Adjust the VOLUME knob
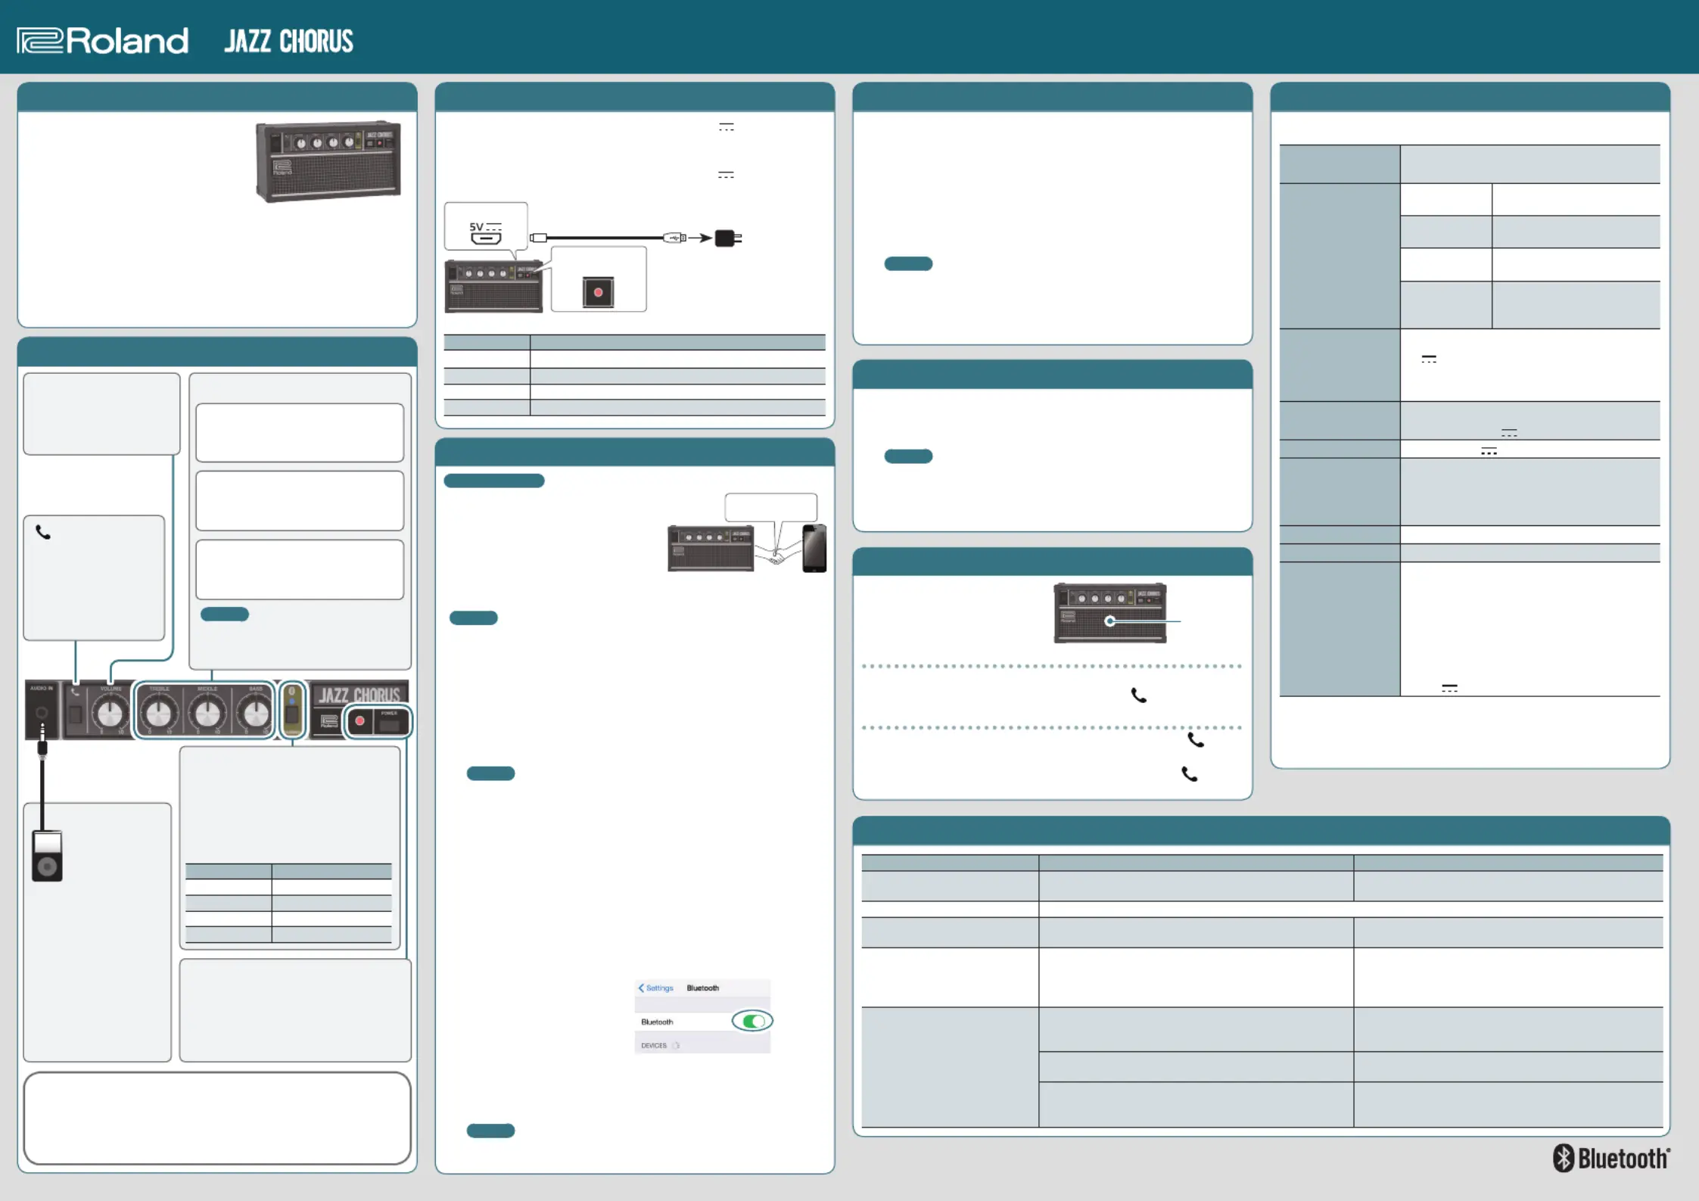The image size is (1699, 1201). point(110,714)
